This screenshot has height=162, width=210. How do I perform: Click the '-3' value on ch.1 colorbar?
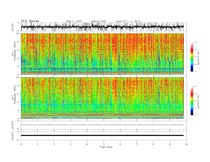click(x=196, y=43)
